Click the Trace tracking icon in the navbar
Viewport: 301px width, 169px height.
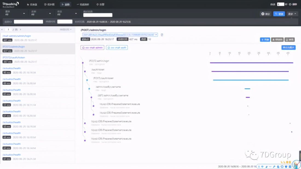[x=66, y=4]
